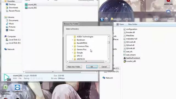Select the BandiMPEG1 folder
Image resolution: width=176 pixels, height=99 pixels.
(x=82, y=43)
